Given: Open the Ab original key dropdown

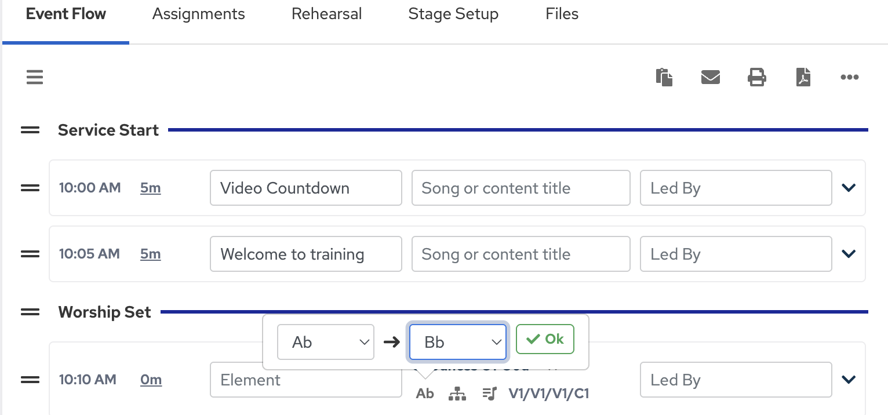Looking at the screenshot, I should pyautogui.click(x=325, y=342).
